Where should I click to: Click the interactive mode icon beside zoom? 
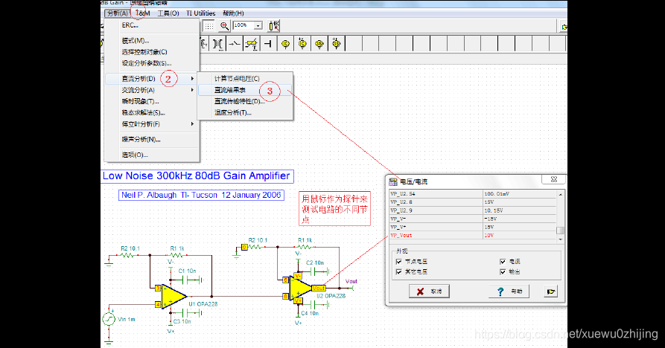274,26
